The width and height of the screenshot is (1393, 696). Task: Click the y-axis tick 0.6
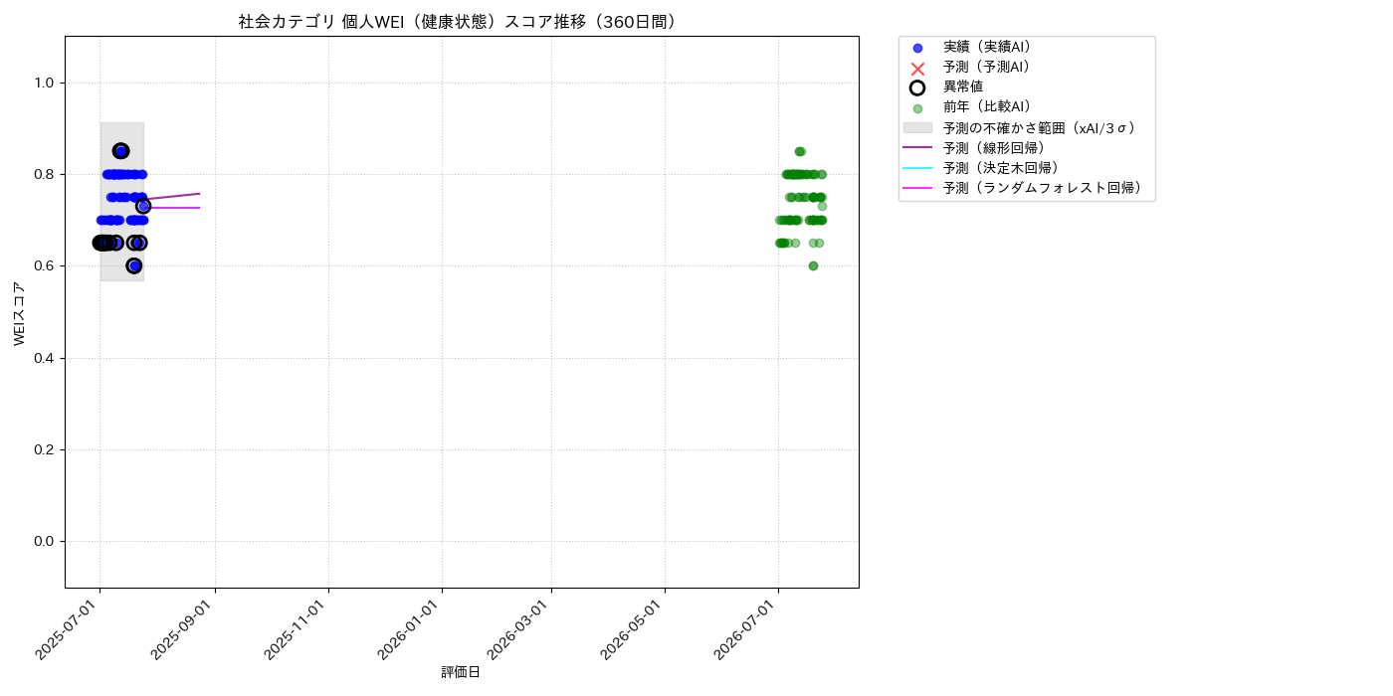coord(44,266)
